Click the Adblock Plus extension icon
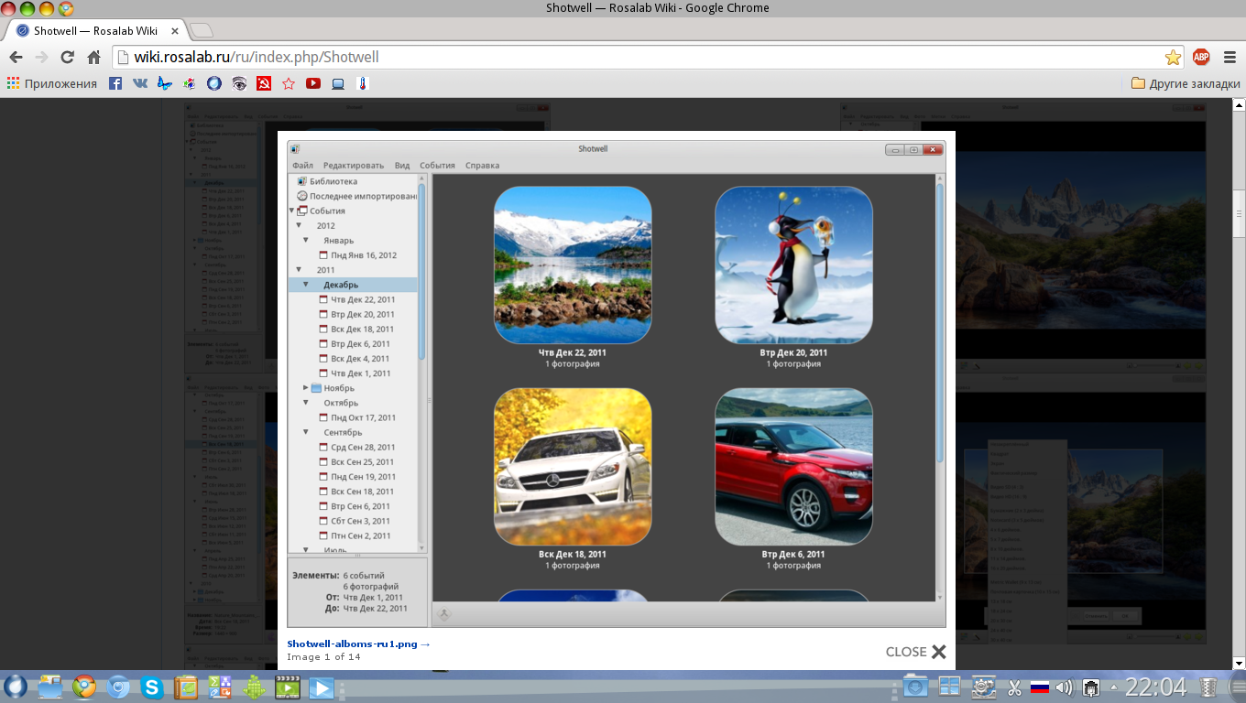 pos(1201,57)
